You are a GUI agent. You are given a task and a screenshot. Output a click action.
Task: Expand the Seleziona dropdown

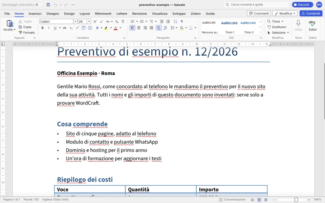click(x=288, y=32)
